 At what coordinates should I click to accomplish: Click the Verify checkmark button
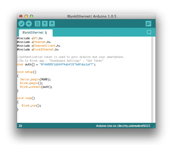21,24
